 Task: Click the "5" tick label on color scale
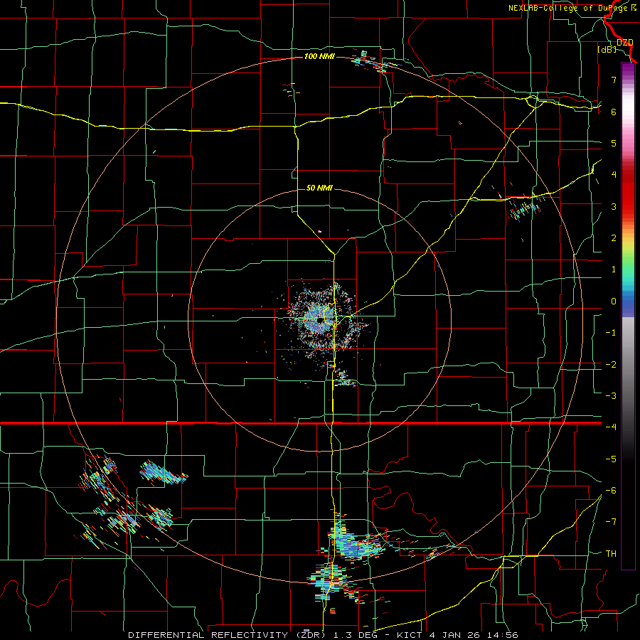click(614, 143)
